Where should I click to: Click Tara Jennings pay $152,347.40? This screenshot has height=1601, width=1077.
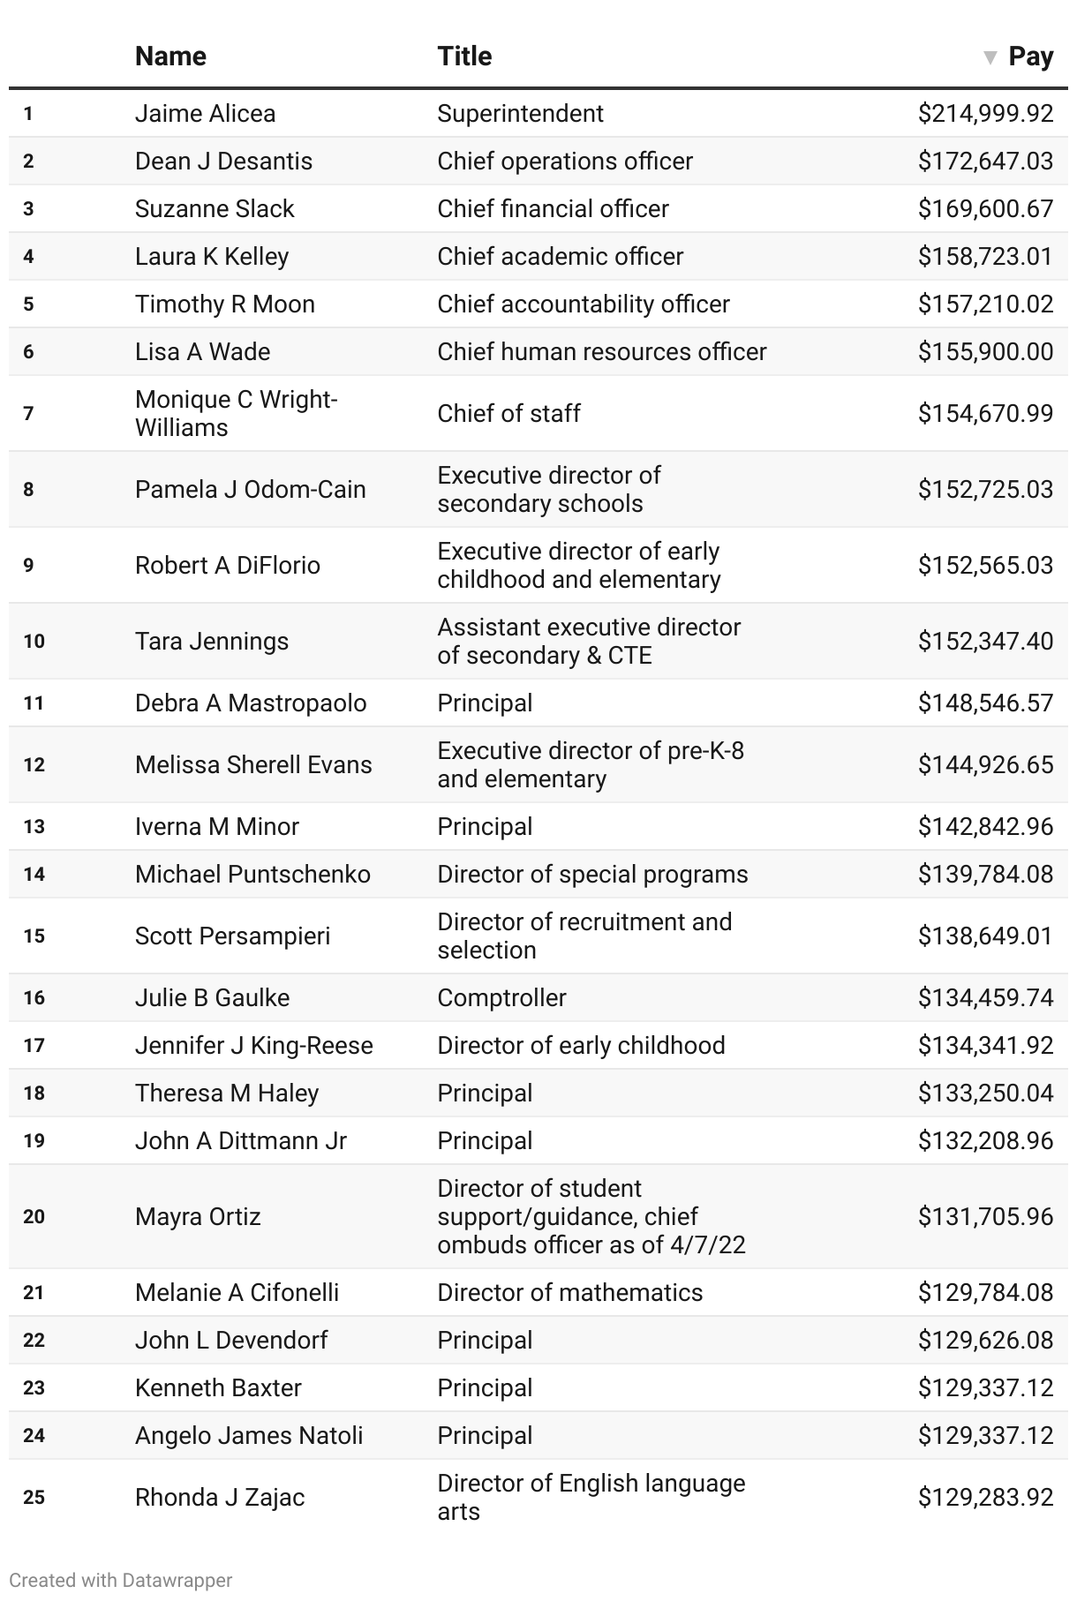point(985,642)
